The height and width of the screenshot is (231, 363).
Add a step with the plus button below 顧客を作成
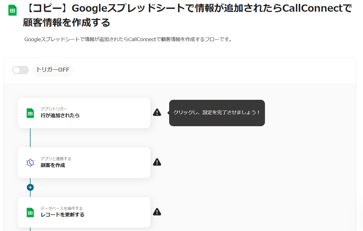[30, 187]
